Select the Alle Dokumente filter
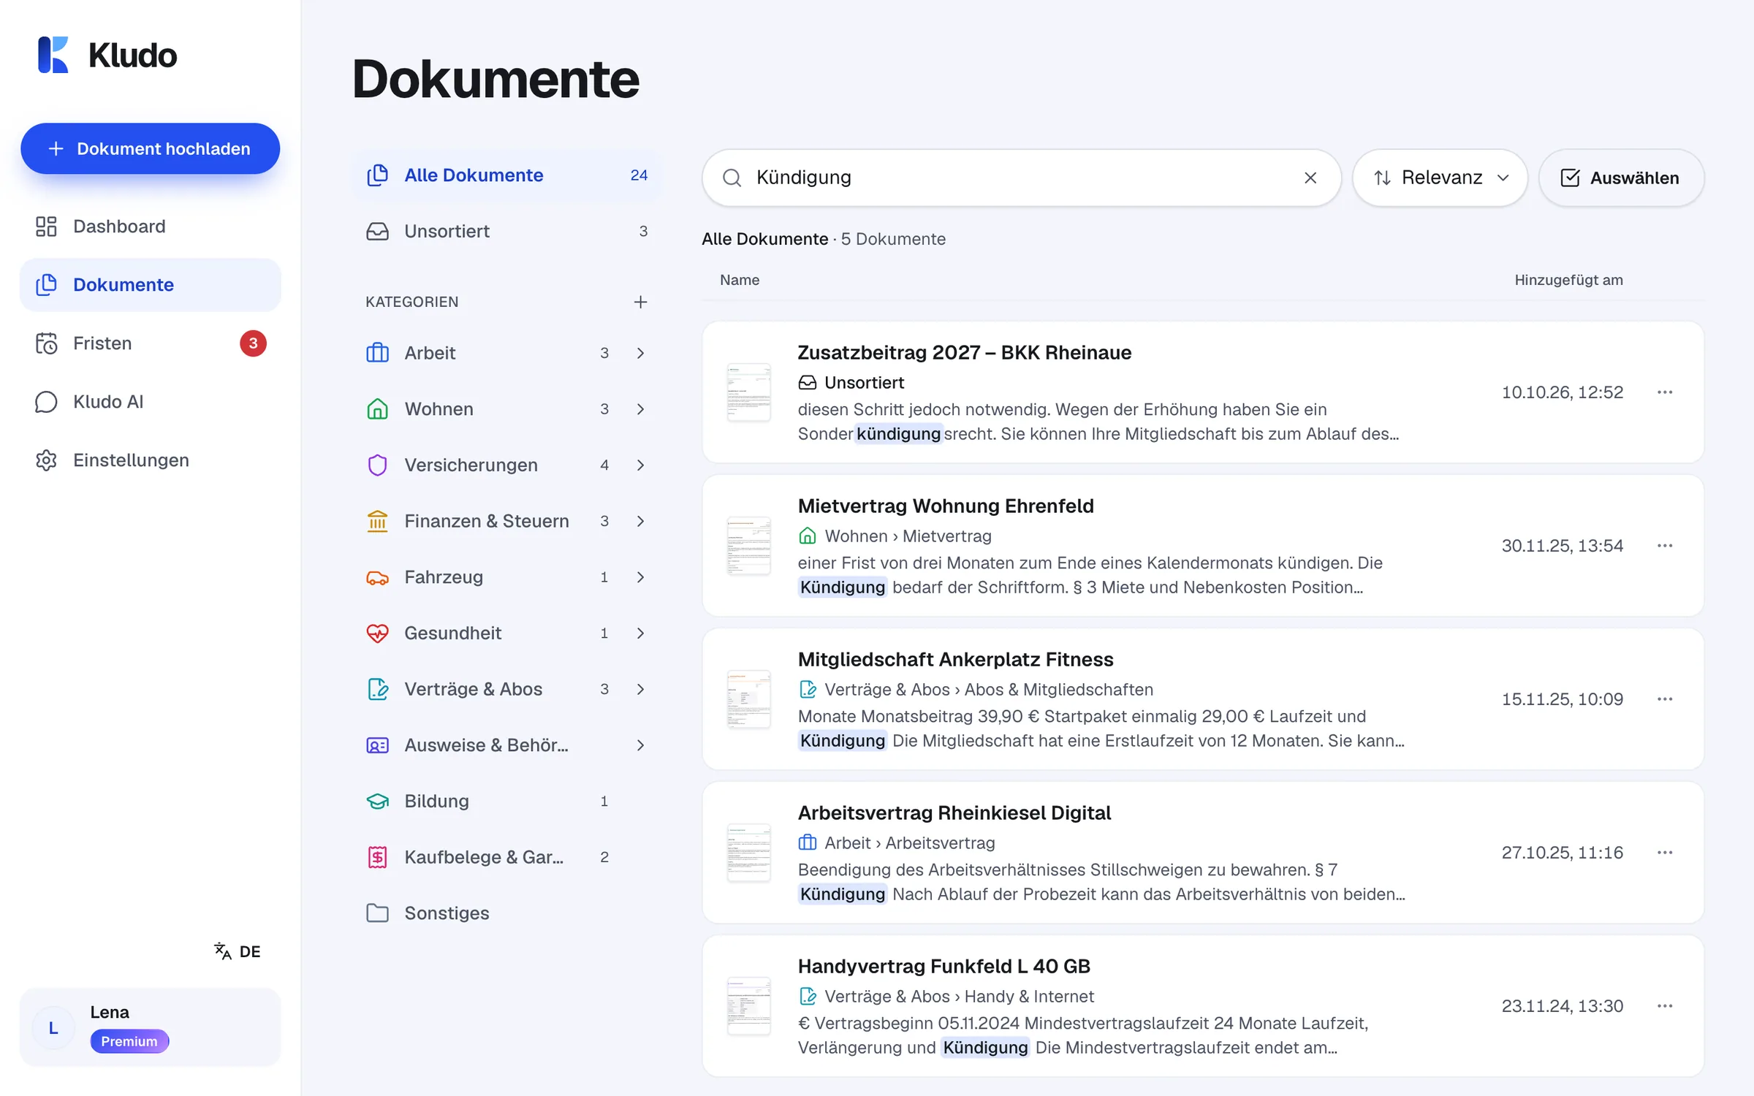 click(x=507, y=175)
